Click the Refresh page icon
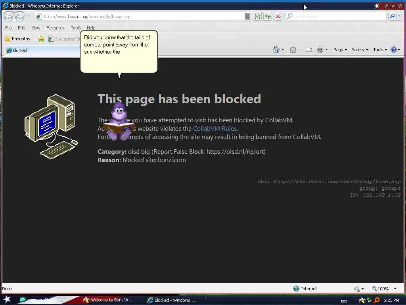Screen dimensions: 406x305 point(268,17)
